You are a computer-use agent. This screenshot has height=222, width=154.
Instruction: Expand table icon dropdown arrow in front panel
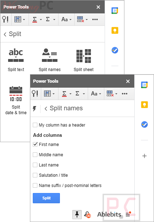coord(54,94)
